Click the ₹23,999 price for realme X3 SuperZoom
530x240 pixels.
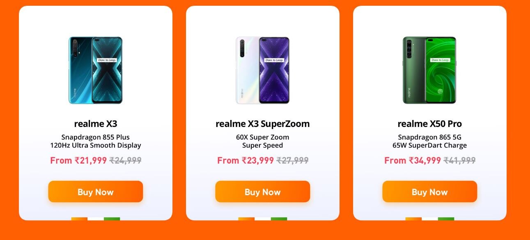tap(246, 161)
